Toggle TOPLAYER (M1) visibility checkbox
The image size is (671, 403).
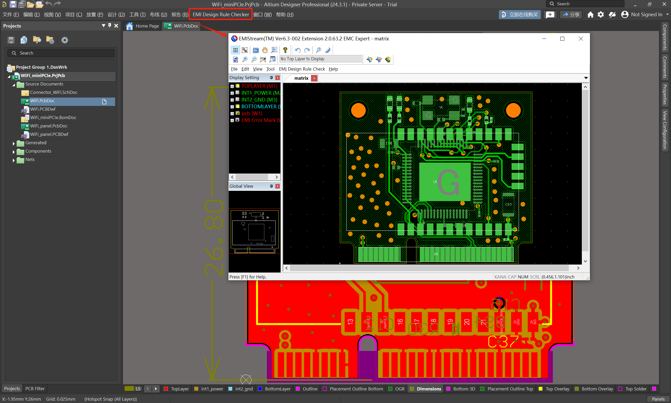[x=238, y=86]
